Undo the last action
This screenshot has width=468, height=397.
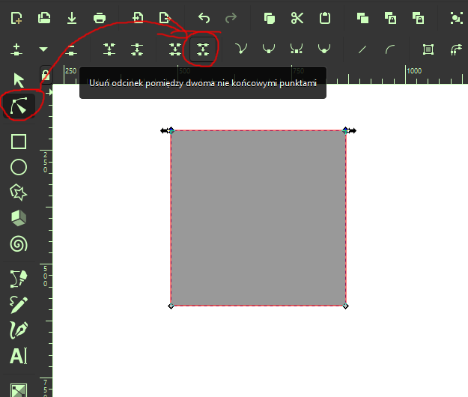204,18
